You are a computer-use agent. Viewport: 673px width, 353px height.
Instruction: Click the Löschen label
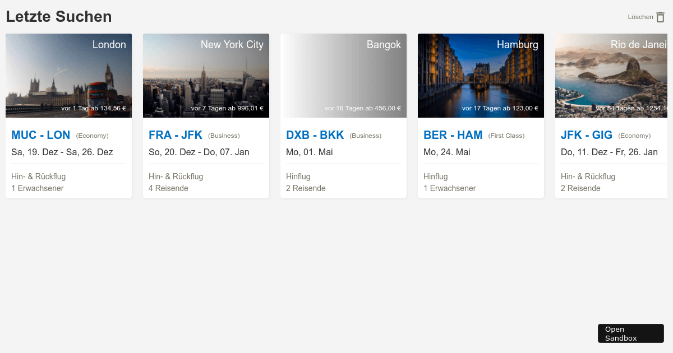coord(640,17)
